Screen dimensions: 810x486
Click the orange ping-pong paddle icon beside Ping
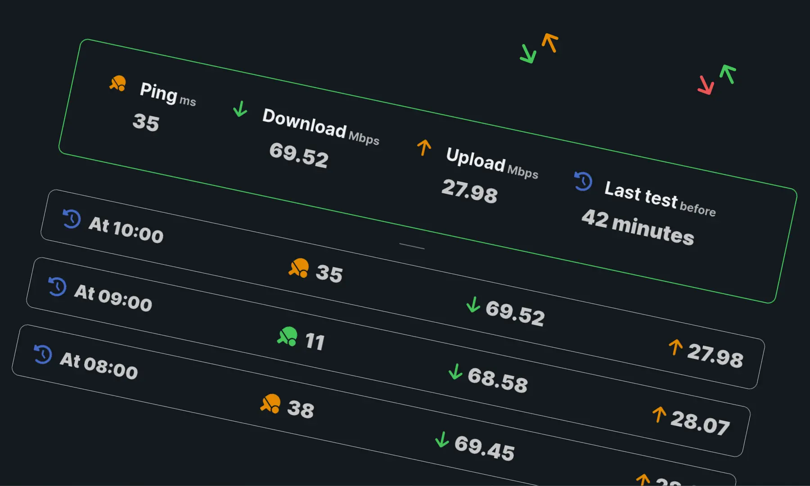coord(118,83)
